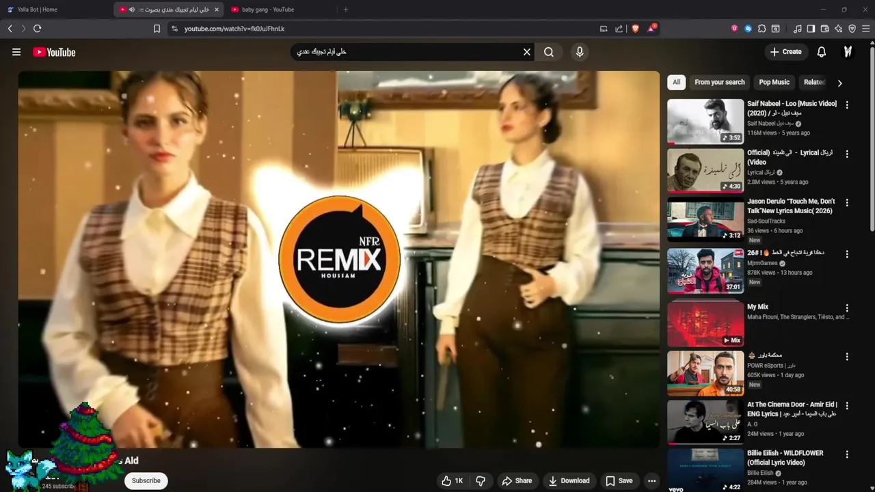The width and height of the screenshot is (875, 492).
Task: Open options for Saif Nabeel Loo video
Action: click(x=847, y=105)
